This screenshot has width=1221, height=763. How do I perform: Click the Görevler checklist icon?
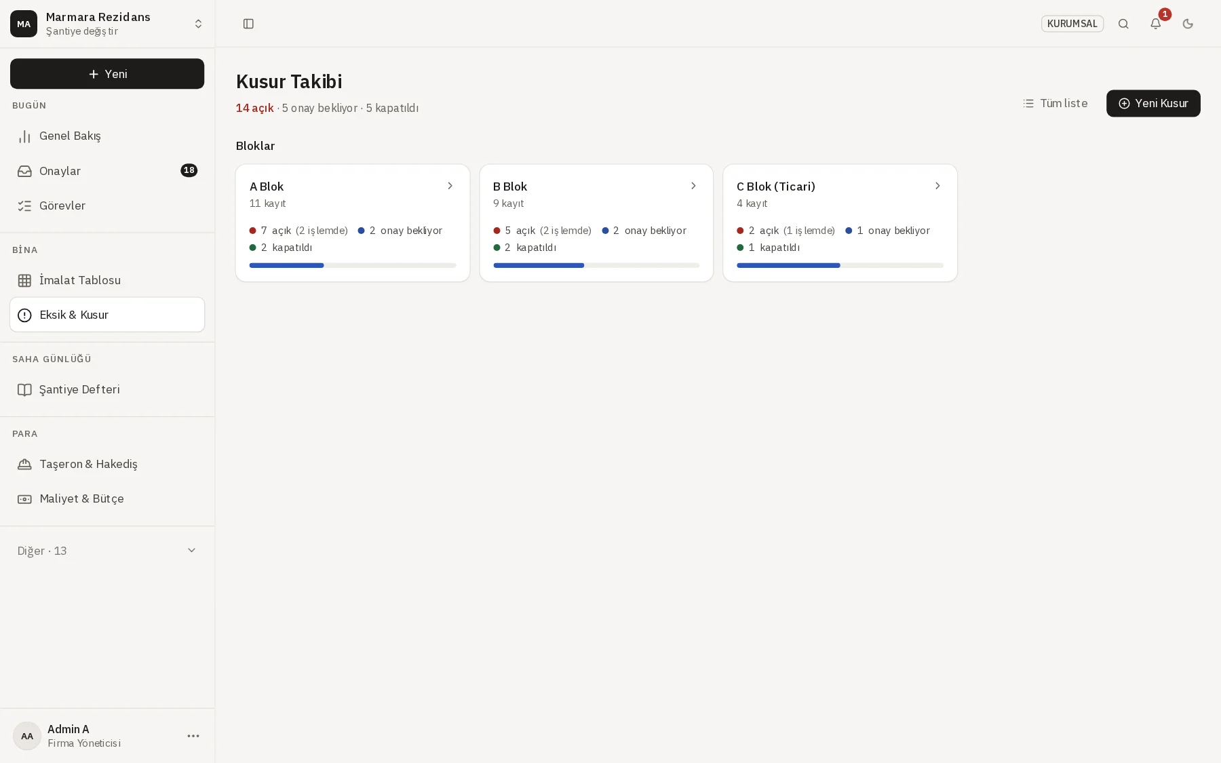point(24,206)
